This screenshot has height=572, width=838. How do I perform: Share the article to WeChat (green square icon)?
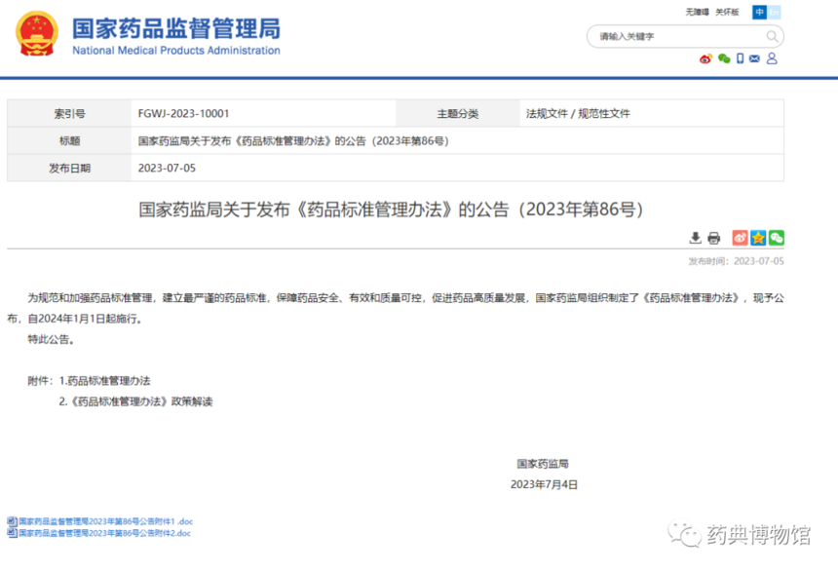[x=777, y=238]
